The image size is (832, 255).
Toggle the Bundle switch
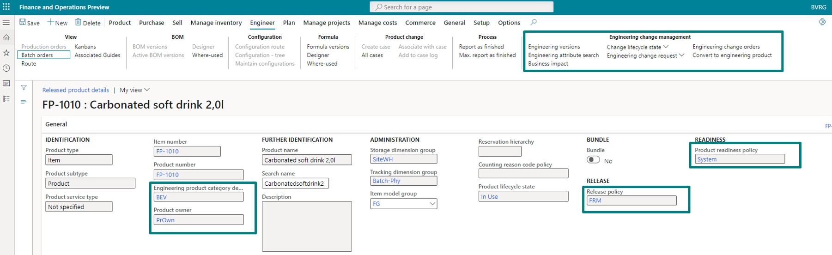(x=593, y=160)
